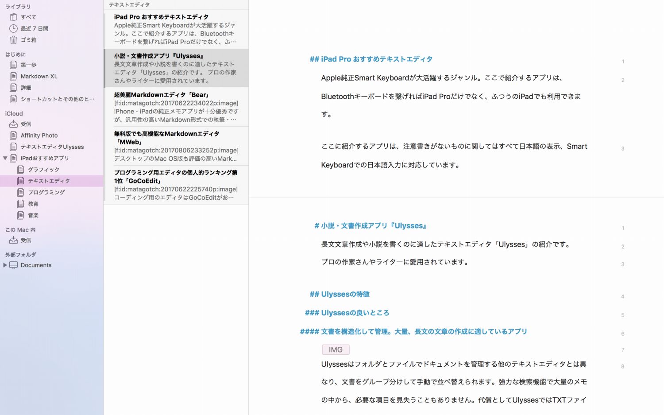This screenshot has height=415, width=664.
Task: Click the sheet icon next to 第一歩
Action: click(x=13, y=65)
